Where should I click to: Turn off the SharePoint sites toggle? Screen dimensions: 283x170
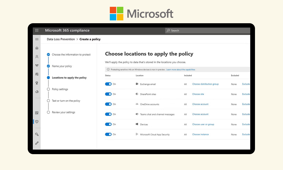tap(108, 94)
